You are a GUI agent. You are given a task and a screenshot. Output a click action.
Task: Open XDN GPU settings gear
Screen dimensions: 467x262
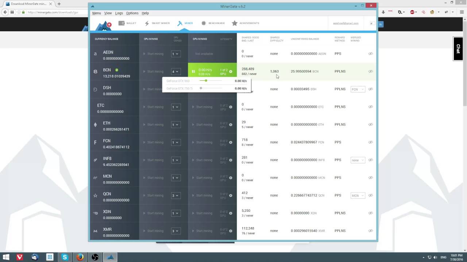[231, 213]
